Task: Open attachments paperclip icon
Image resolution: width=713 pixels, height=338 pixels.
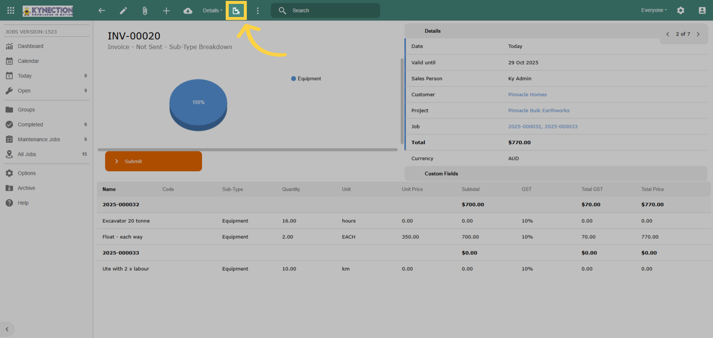Action: point(145,11)
